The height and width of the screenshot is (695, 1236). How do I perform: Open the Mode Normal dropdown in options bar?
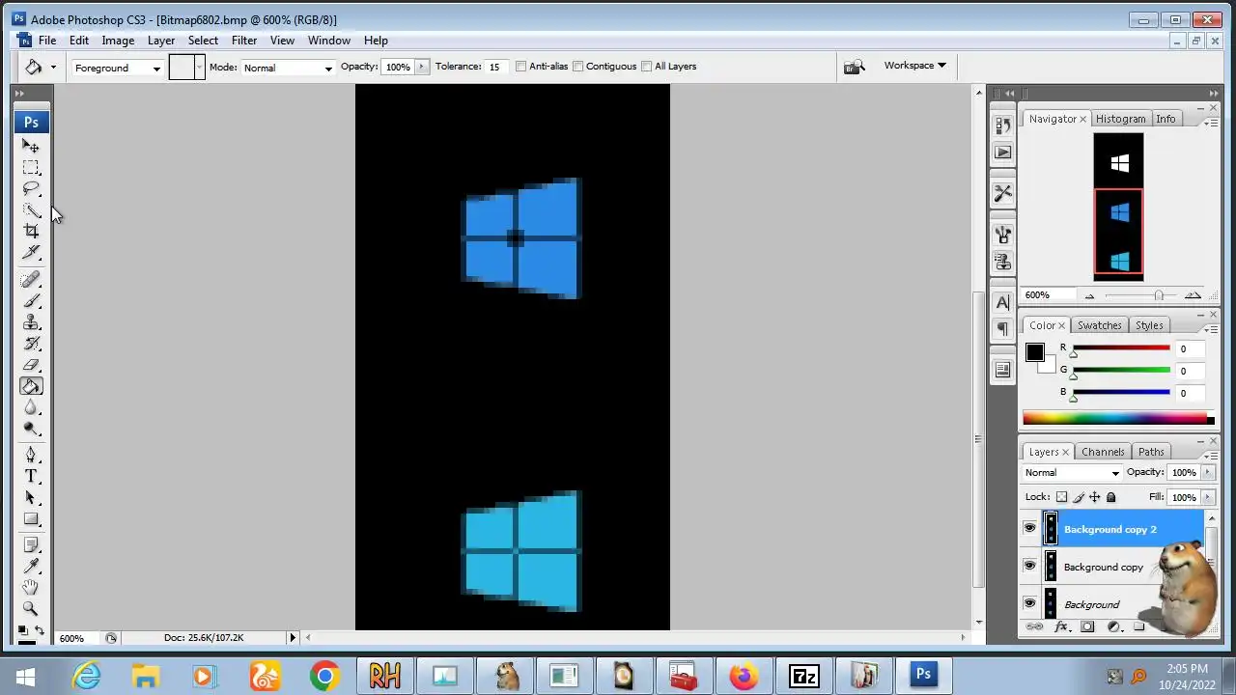tap(287, 68)
